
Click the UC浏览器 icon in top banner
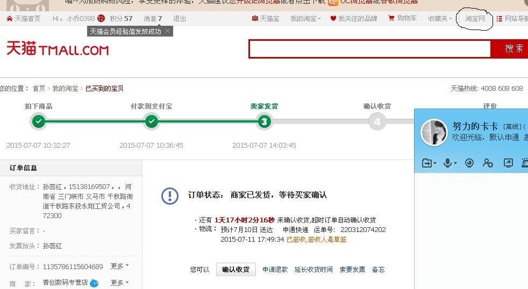[x=333, y=3]
